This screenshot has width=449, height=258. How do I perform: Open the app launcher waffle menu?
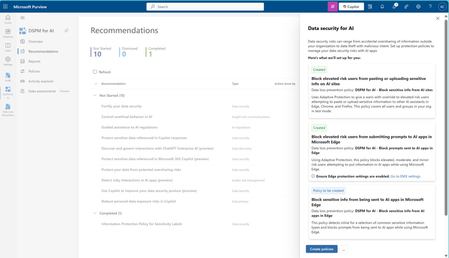(5, 6)
